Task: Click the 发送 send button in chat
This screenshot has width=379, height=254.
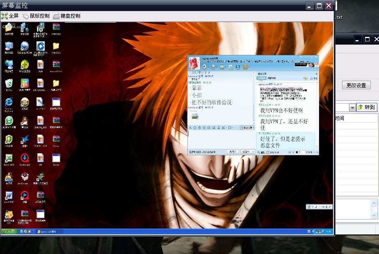Action: point(246,152)
